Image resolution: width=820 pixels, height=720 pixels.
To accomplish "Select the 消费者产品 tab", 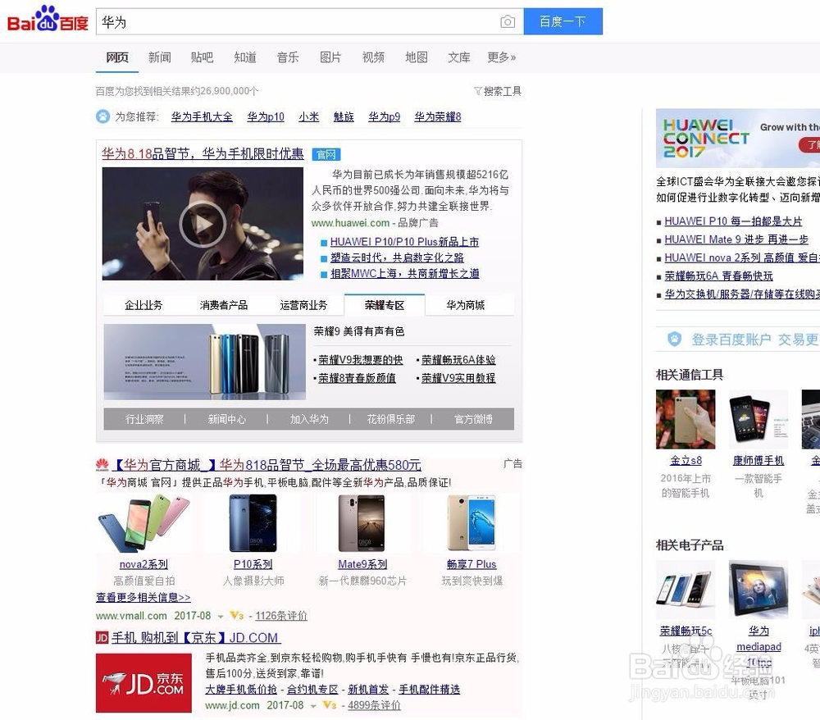I will tap(224, 305).
